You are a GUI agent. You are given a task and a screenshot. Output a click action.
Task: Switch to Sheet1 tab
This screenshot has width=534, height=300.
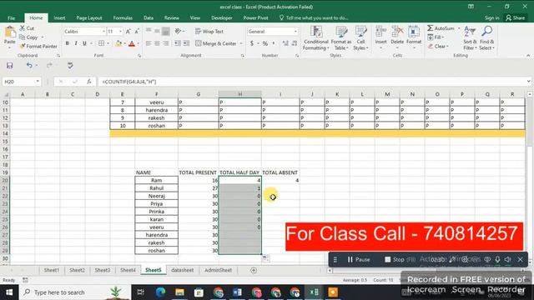[x=52, y=270]
